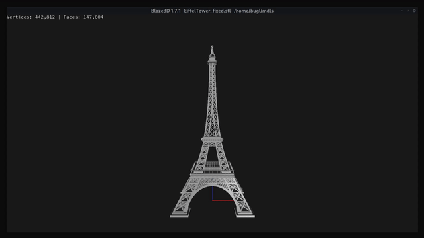
Task: Click the red X axis line
Action: [223, 200]
